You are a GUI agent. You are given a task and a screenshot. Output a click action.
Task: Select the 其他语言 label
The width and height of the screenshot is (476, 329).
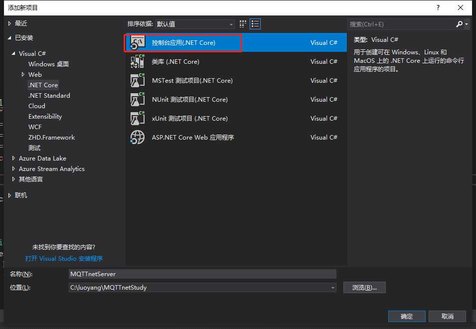click(31, 179)
